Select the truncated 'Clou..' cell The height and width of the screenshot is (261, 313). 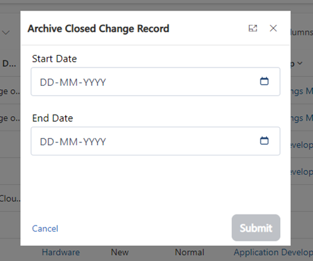click(x=10, y=199)
